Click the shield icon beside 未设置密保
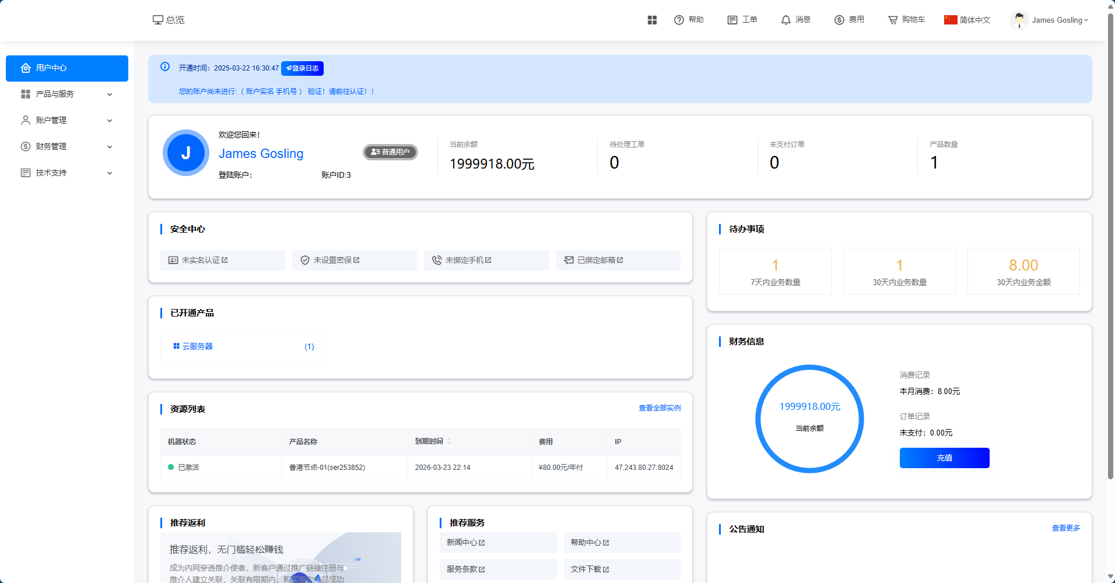Viewport: 1115px width, 583px height. [x=305, y=260]
